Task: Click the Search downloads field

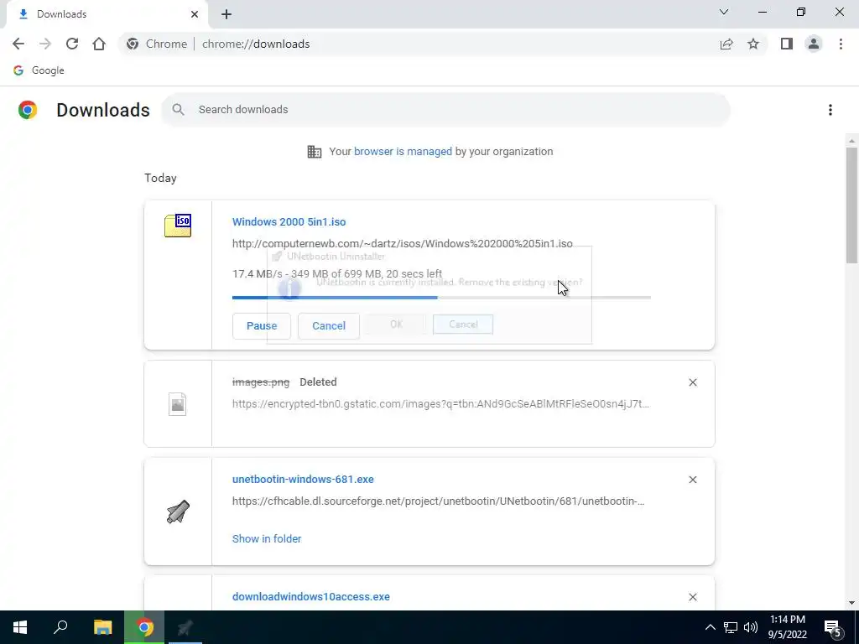Action: [x=445, y=110]
